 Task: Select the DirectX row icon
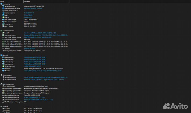pyautogui.click(x=3, y=17)
